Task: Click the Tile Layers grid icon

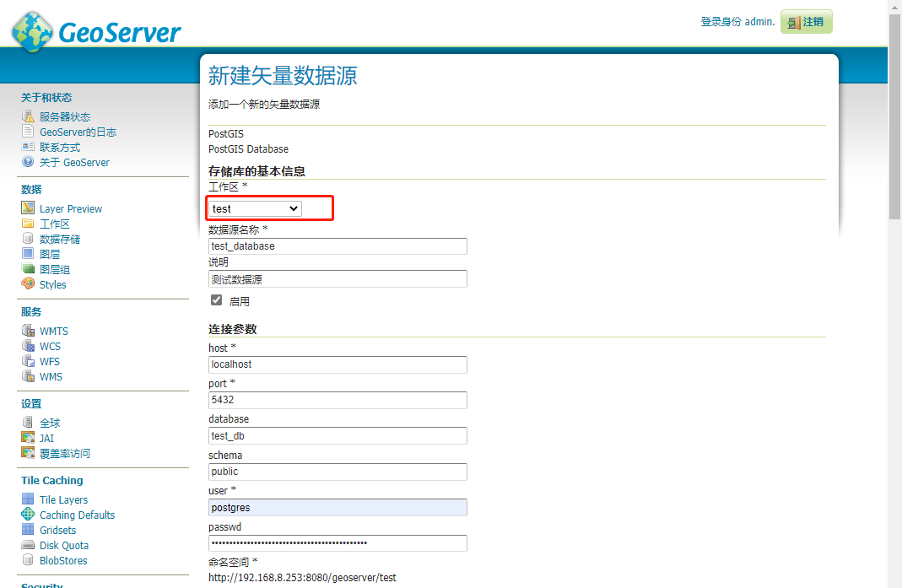Action: click(x=28, y=499)
